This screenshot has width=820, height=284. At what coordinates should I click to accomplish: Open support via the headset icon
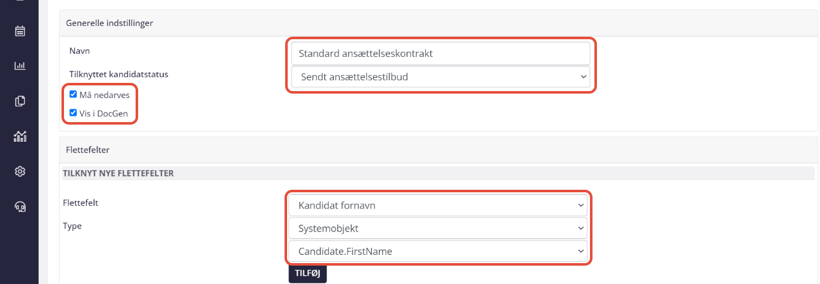[20, 206]
